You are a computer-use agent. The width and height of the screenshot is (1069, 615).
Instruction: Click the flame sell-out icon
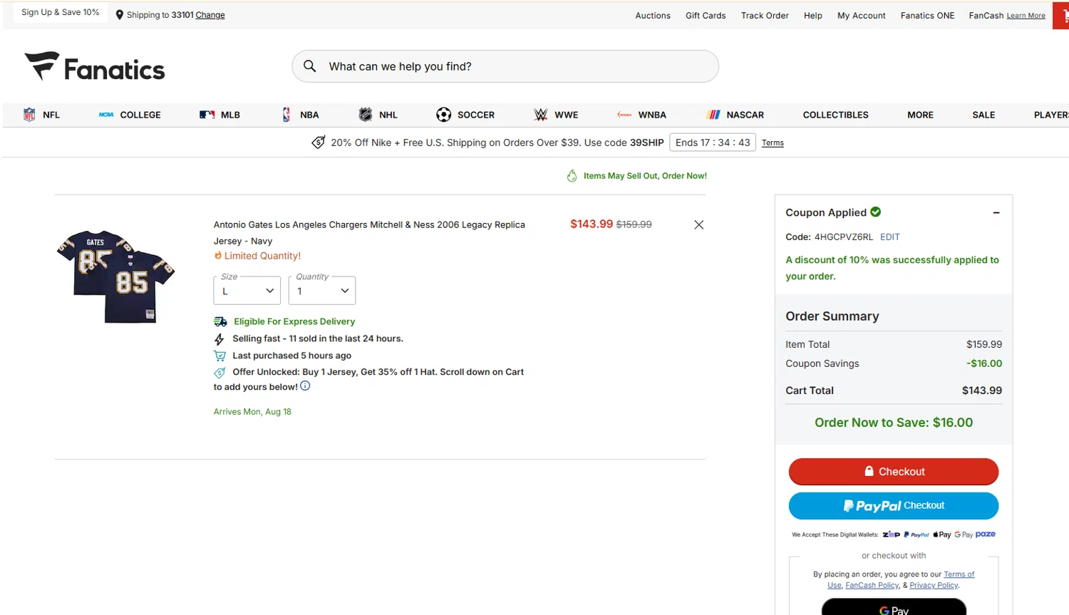(572, 176)
